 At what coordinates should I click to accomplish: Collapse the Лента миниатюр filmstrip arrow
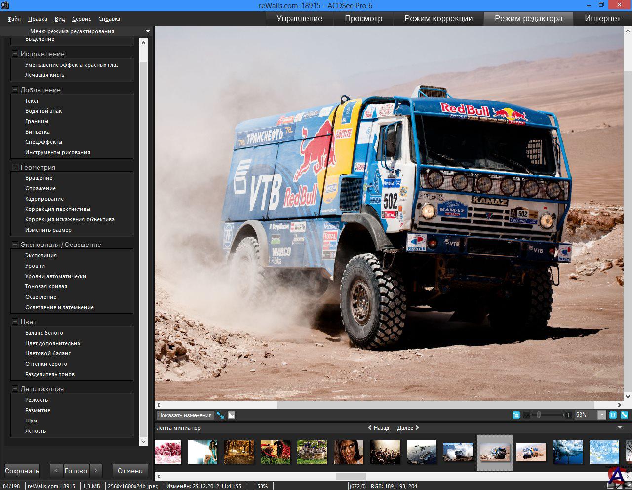(620, 428)
